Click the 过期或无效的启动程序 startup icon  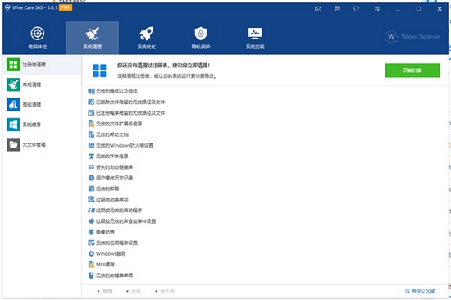[91, 211]
